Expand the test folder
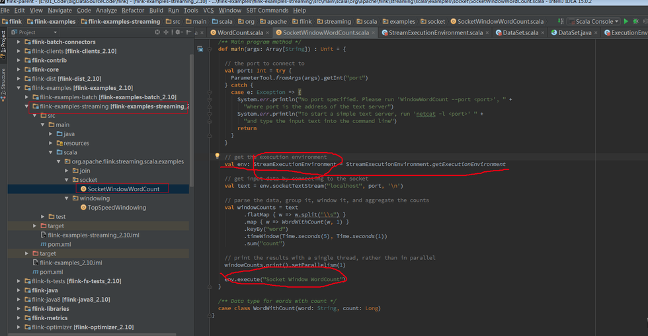The height and width of the screenshot is (336, 648). [42, 216]
